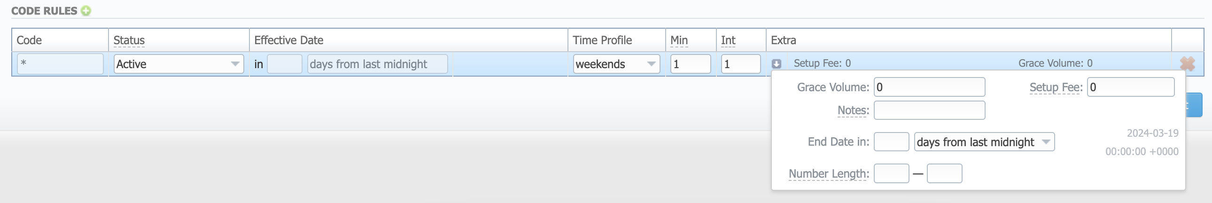
Task: Select the Int value field
Action: coord(740,64)
